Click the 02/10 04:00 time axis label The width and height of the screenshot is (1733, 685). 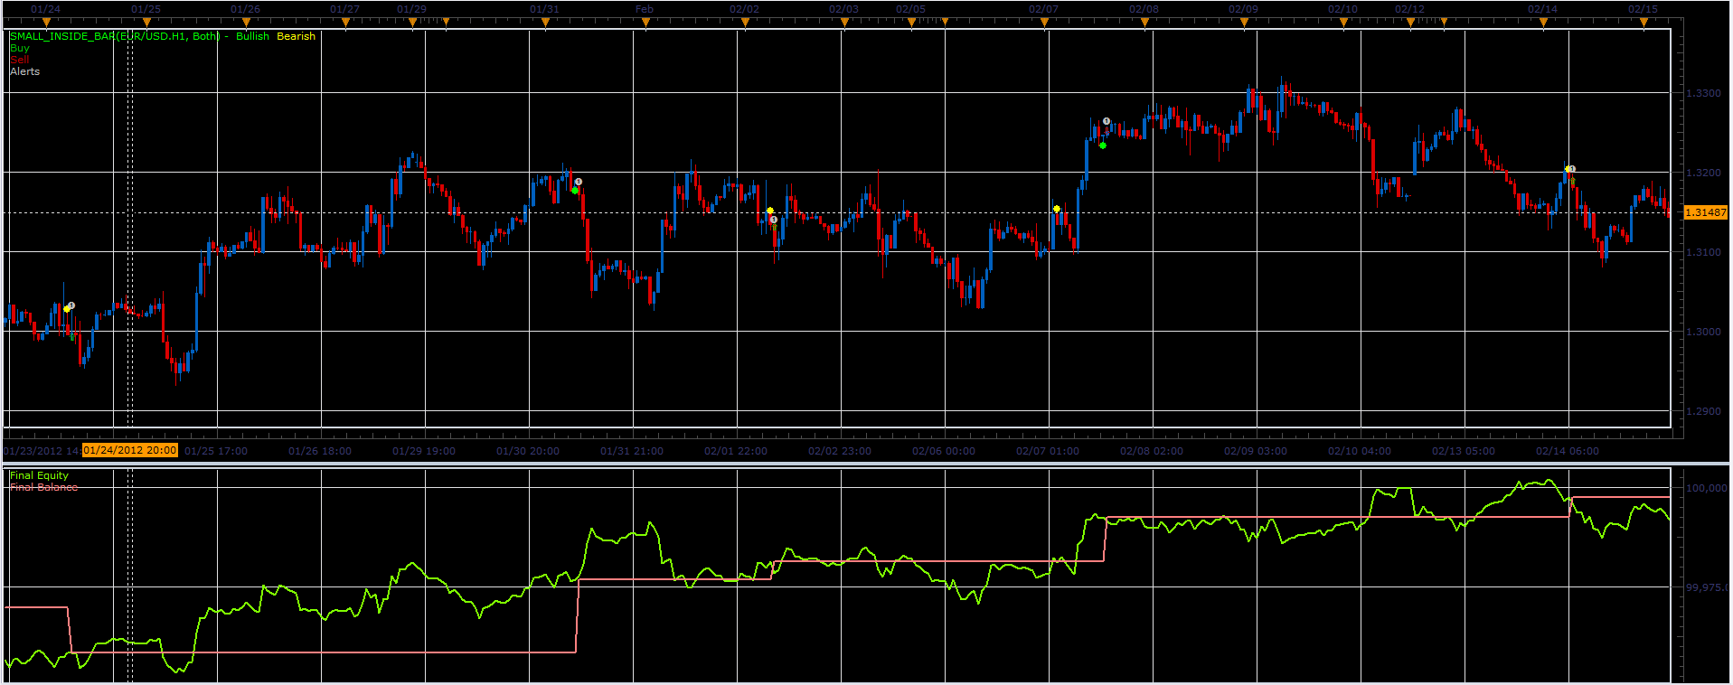point(1360,451)
